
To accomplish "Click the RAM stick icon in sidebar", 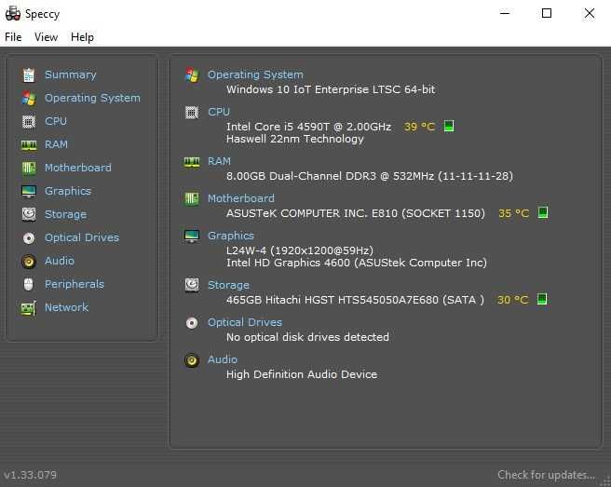I will 29,145.
